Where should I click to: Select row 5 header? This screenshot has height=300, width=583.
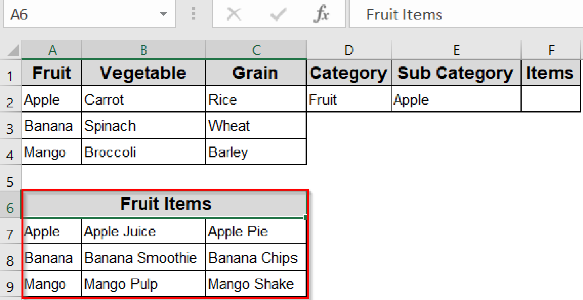point(10,181)
